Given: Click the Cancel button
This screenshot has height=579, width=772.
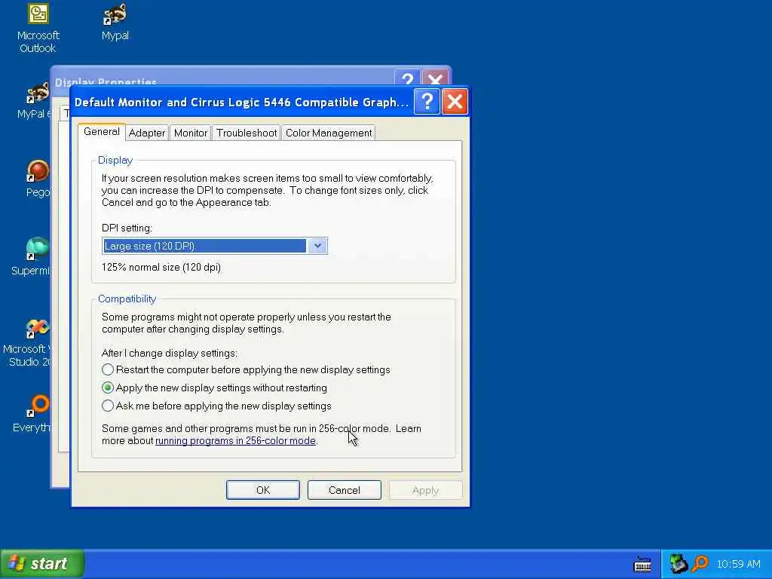Looking at the screenshot, I should (344, 490).
